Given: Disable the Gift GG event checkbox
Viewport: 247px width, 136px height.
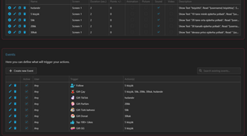Looking at the screenshot, I should tap(26, 128).
